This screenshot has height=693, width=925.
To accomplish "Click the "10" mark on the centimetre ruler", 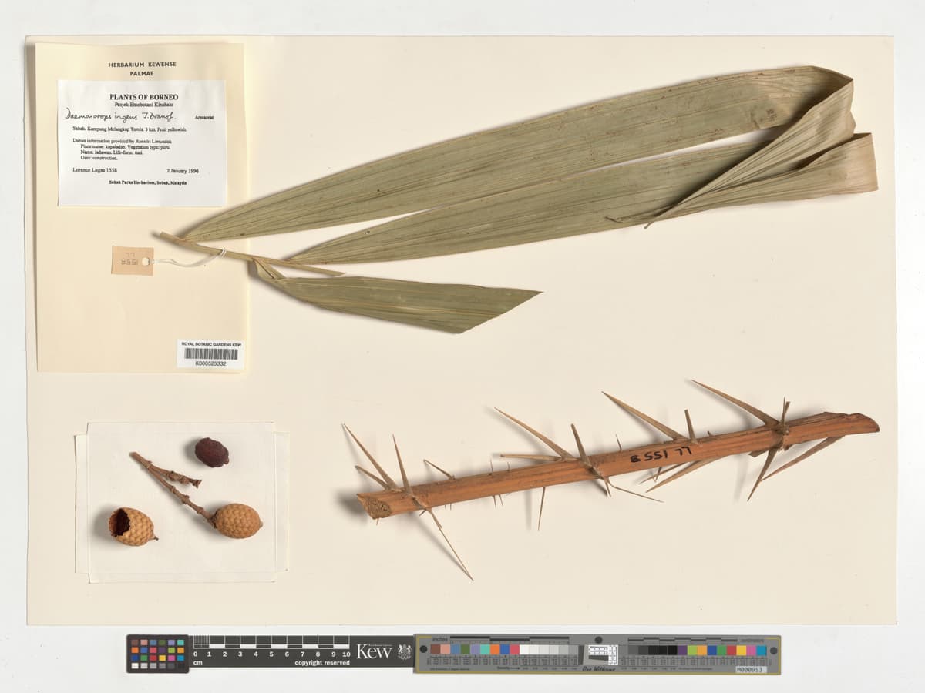I will 345,654.
